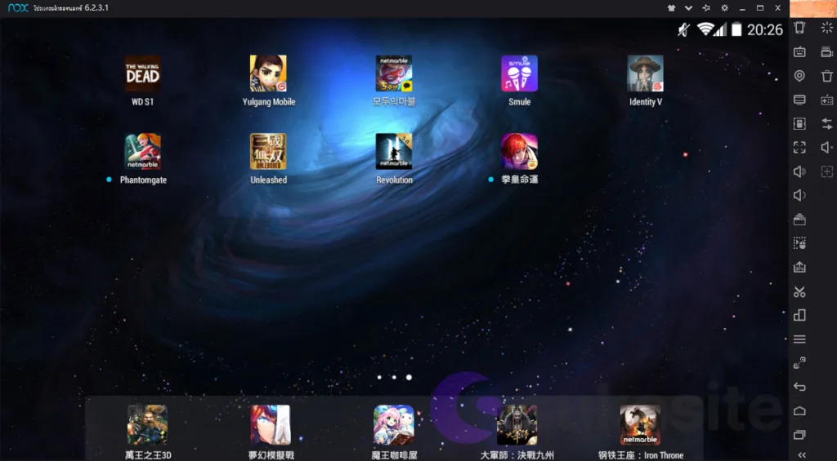Click the battery status icon

click(x=736, y=29)
